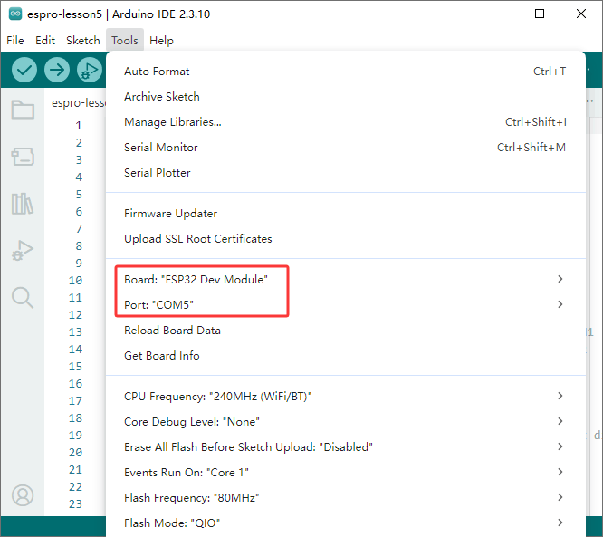This screenshot has height=537, width=603.
Task: Close the Arduino IDE window
Action: 581,14
